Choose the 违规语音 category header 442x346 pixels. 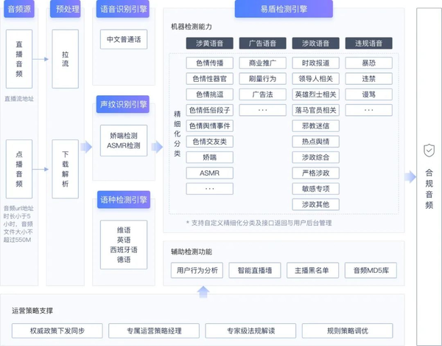click(368, 44)
